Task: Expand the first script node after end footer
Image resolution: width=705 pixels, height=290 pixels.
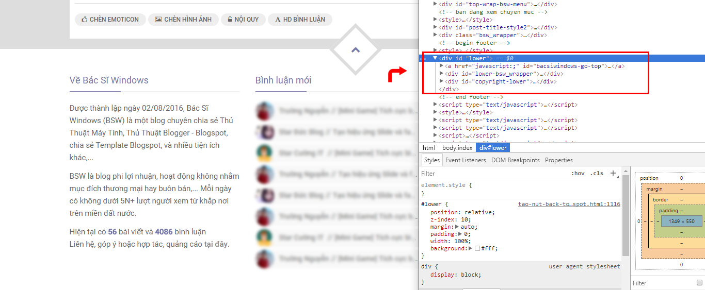Action: (x=435, y=105)
